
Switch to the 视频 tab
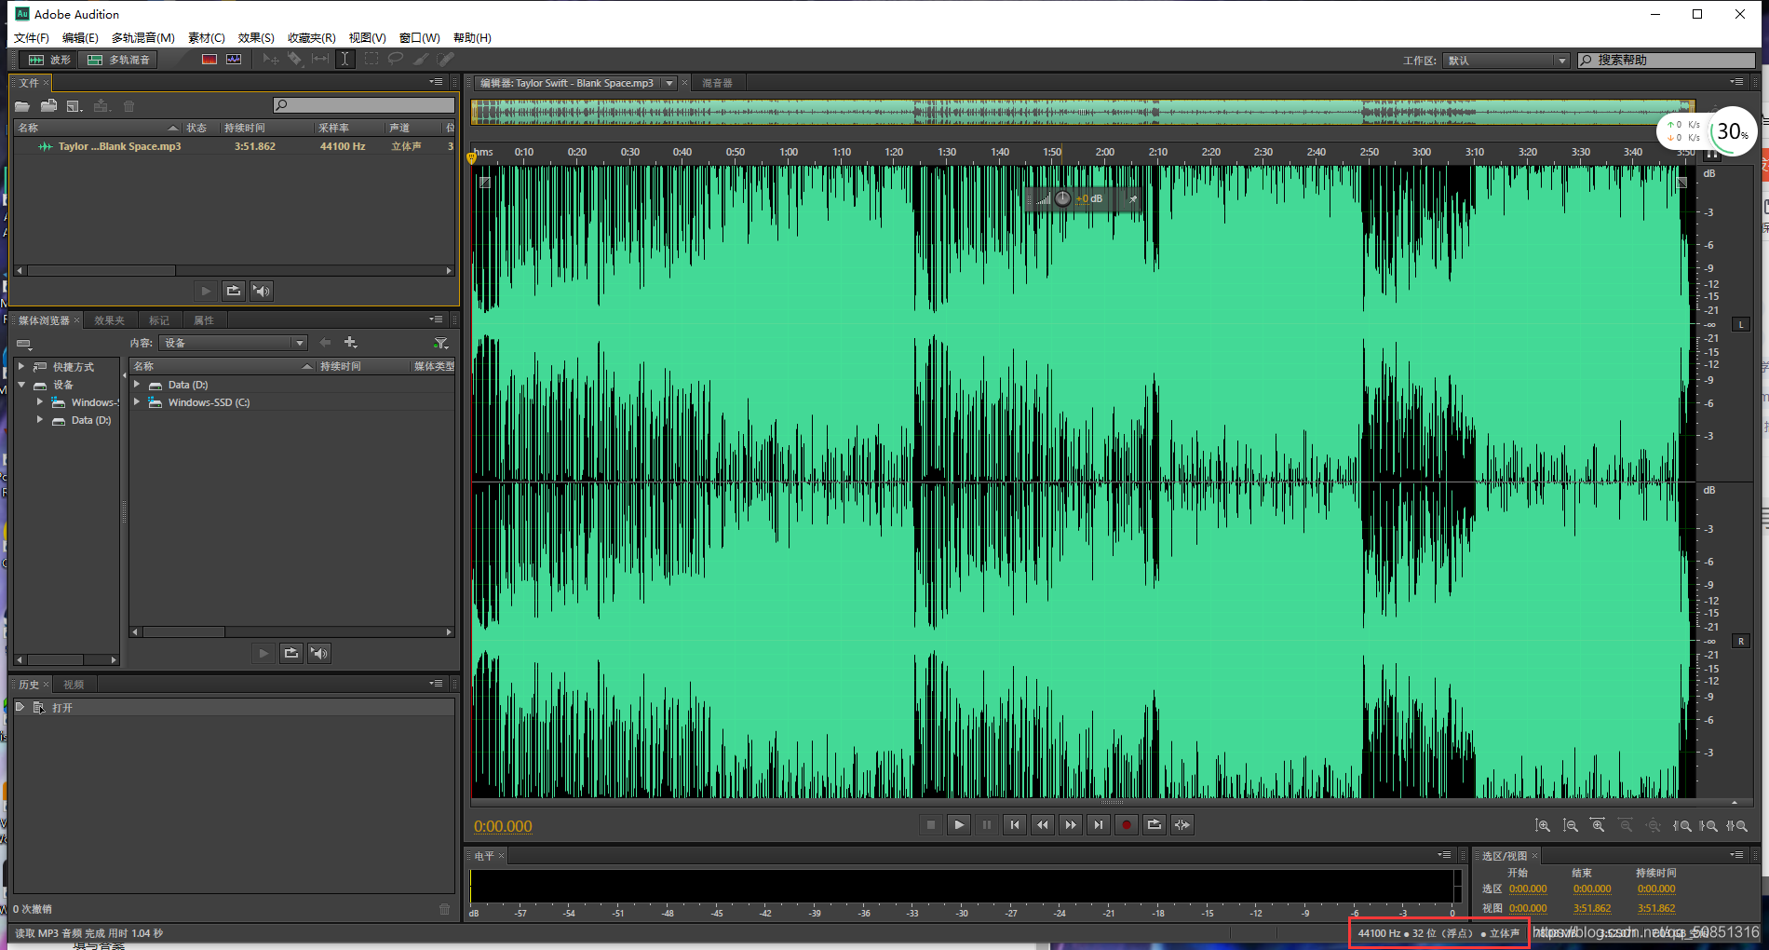click(x=74, y=685)
